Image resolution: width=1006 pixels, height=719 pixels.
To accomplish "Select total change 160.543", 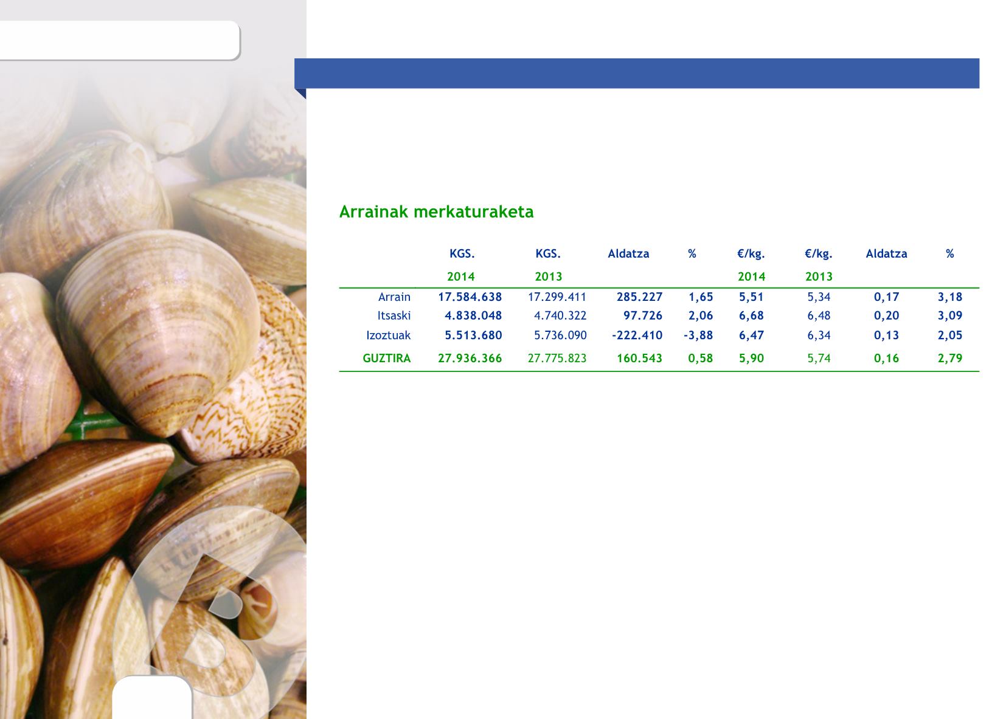I will point(640,358).
